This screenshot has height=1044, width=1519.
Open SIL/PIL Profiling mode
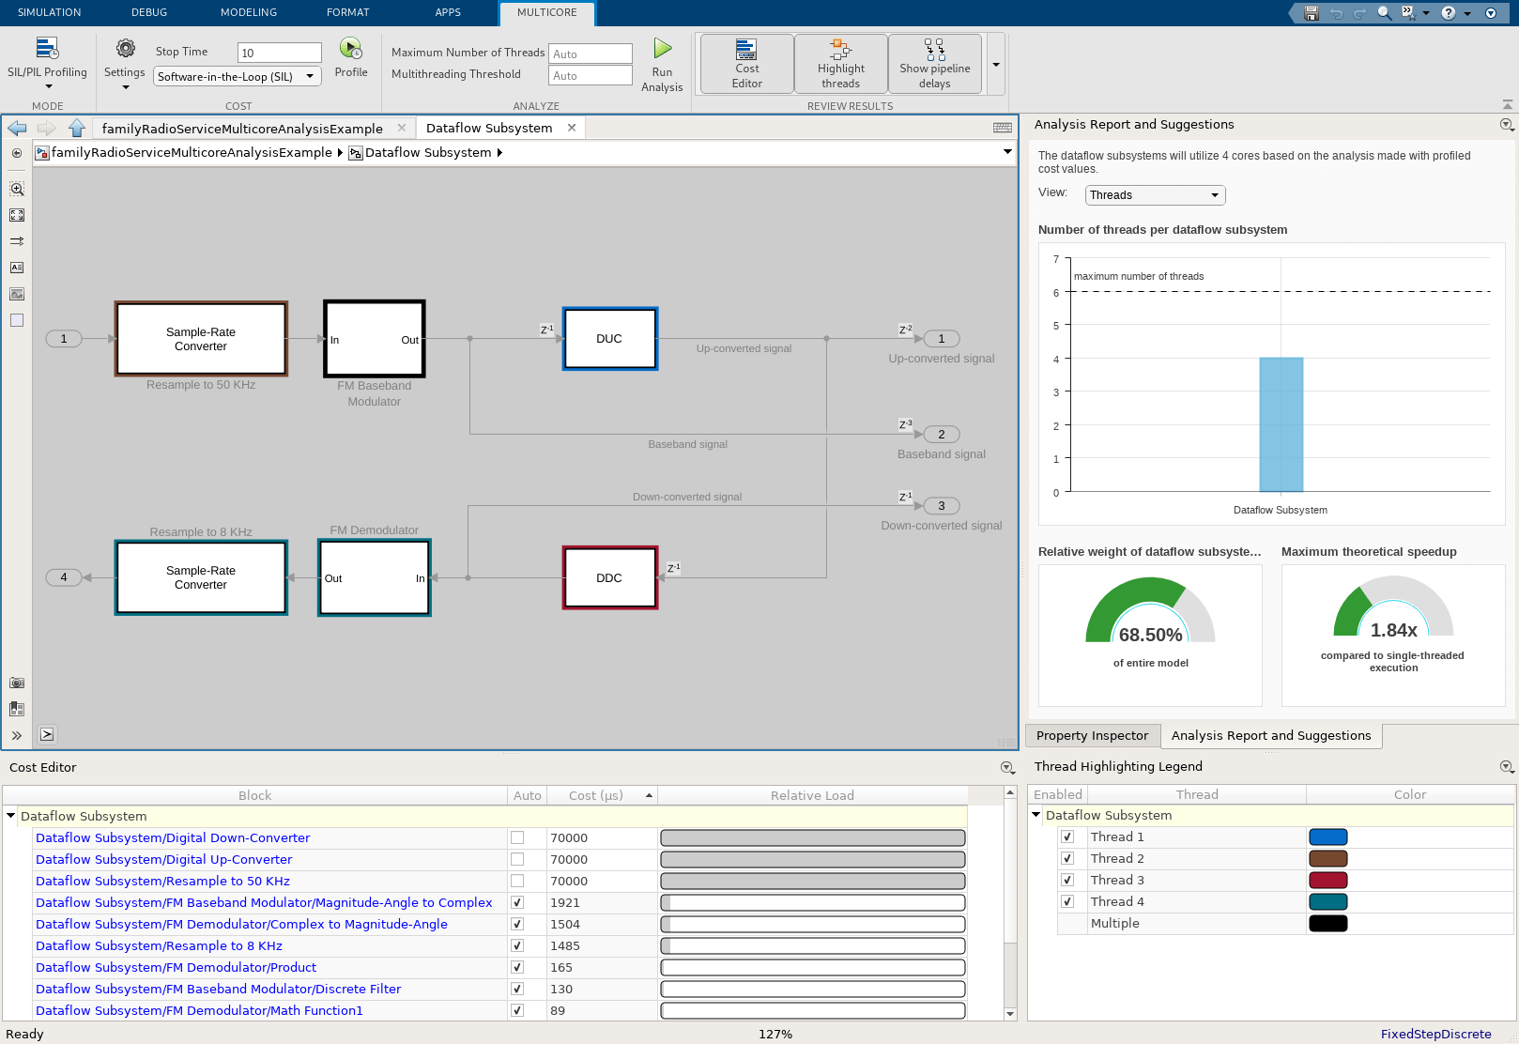coord(47,62)
